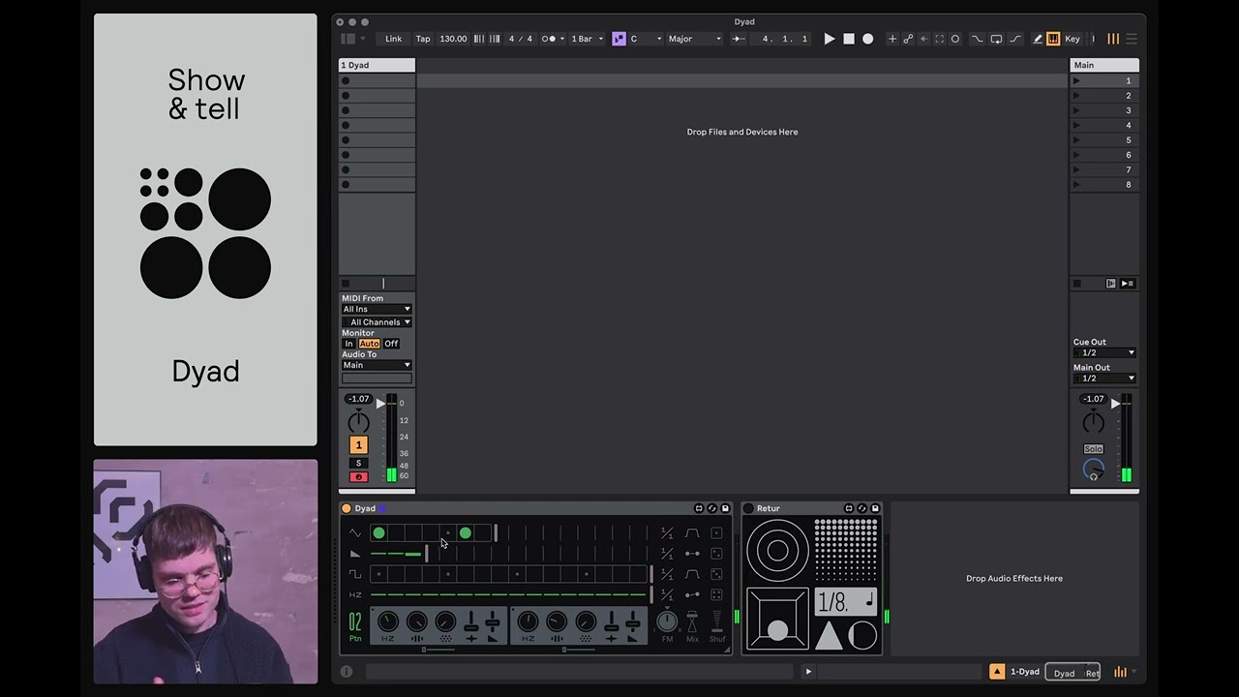This screenshot has height=697, width=1239.
Task: Click the Stop All Clips square in Main track
Action: click(1076, 284)
